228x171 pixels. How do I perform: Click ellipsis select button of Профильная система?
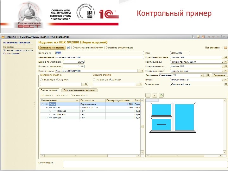(223, 57)
